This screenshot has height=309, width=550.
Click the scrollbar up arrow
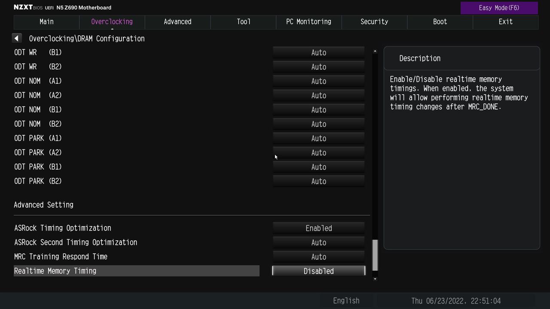pyautogui.click(x=375, y=51)
